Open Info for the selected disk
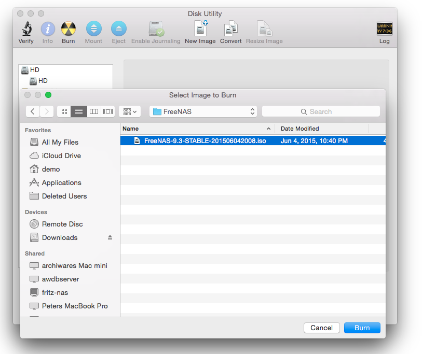This screenshot has width=422, height=354. [48, 29]
